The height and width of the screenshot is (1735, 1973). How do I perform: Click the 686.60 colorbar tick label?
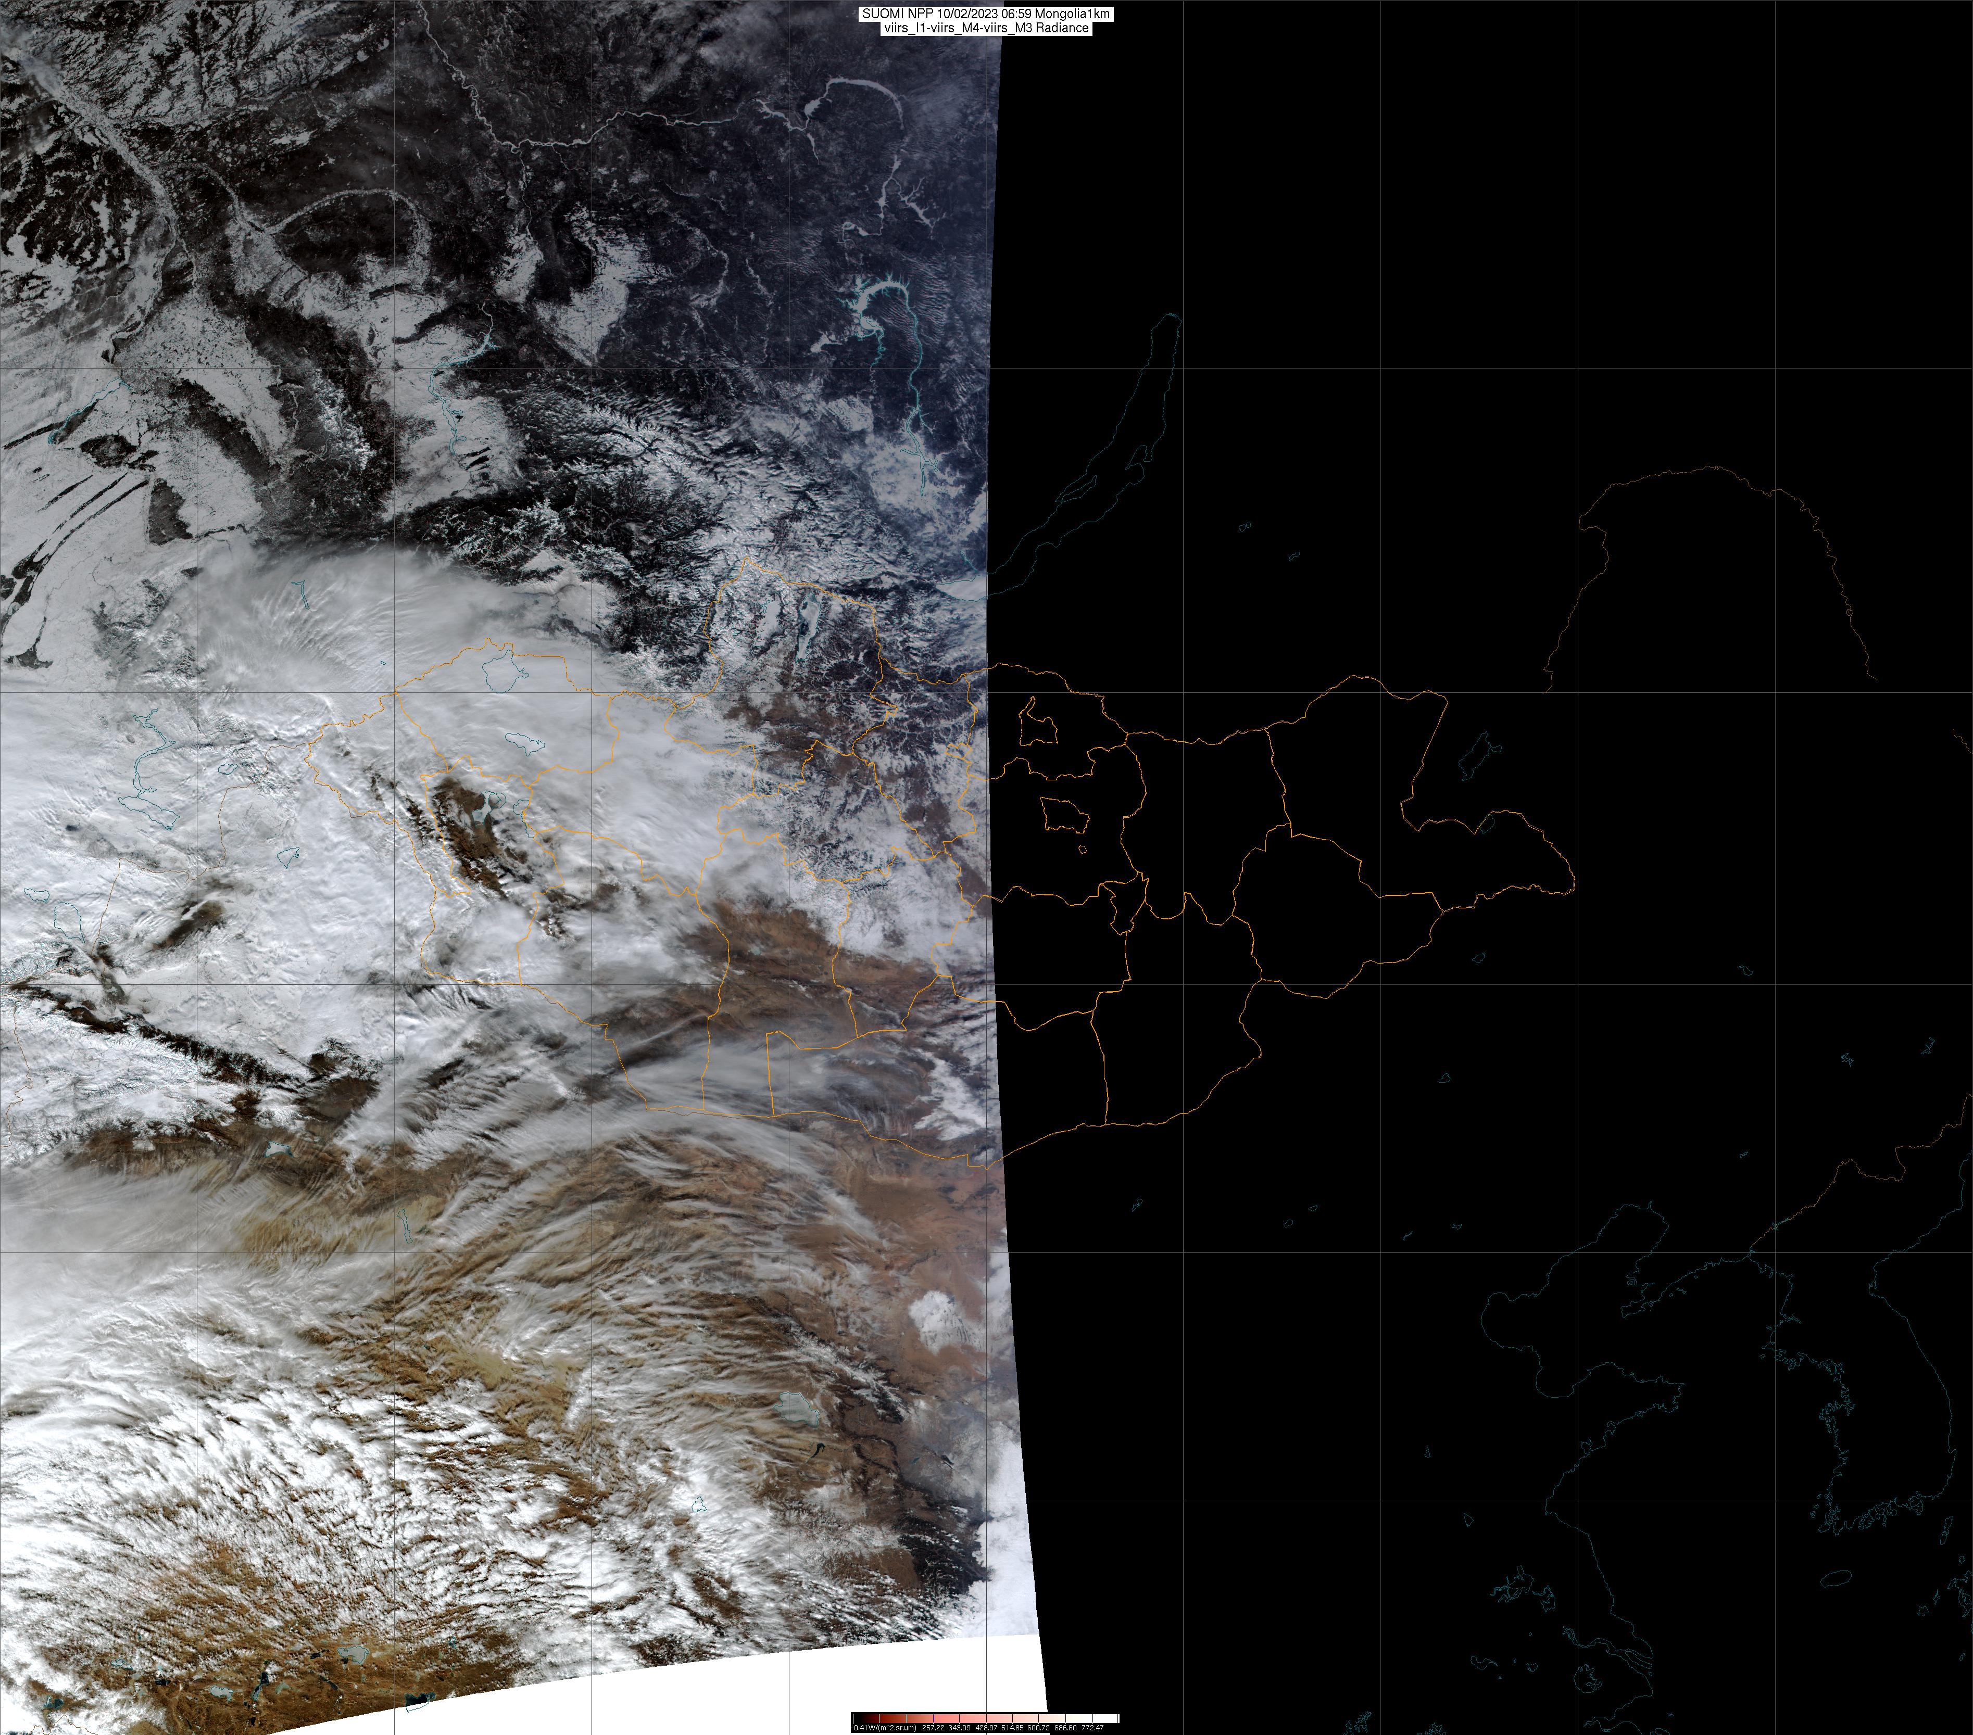(1066, 1728)
